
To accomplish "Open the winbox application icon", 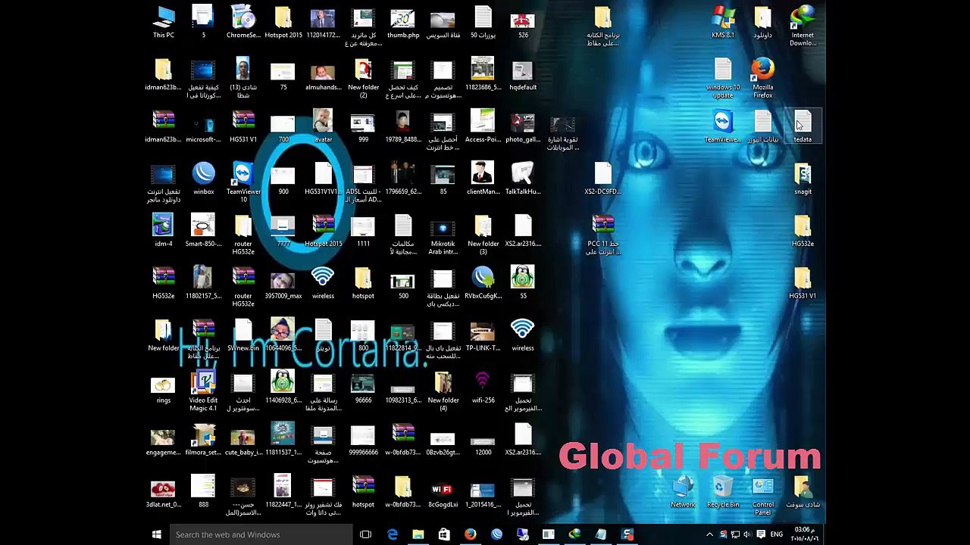I will click(203, 179).
